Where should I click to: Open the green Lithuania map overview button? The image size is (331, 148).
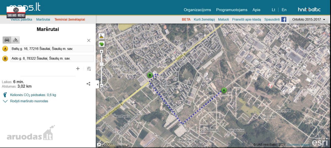click(x=102, y=44)
